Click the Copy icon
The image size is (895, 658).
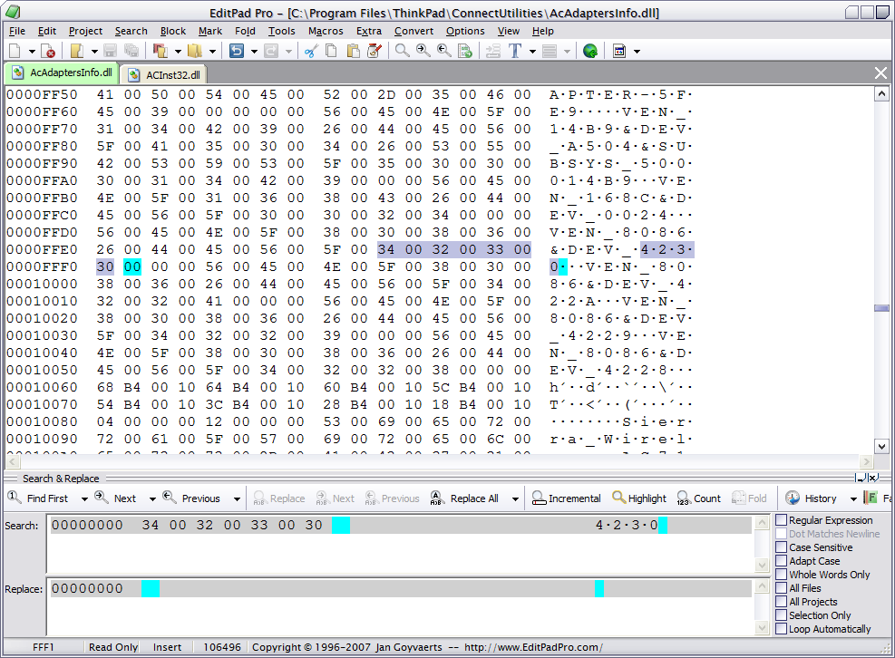[x=331, y=52]
